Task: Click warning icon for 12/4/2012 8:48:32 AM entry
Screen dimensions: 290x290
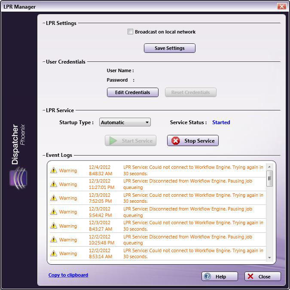Action: pyautogui.click(x=54, y=170)
